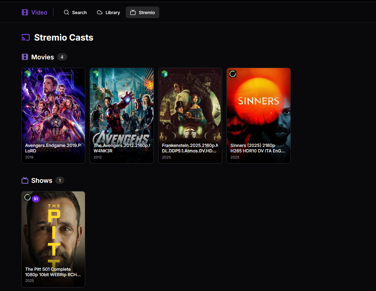
Task: Click the green cube badge on Frankenstein poster
Action: (165, 74)
